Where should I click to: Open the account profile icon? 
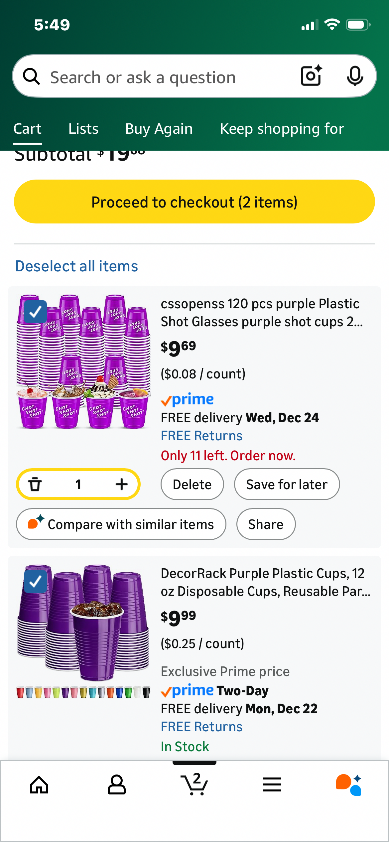117,785
